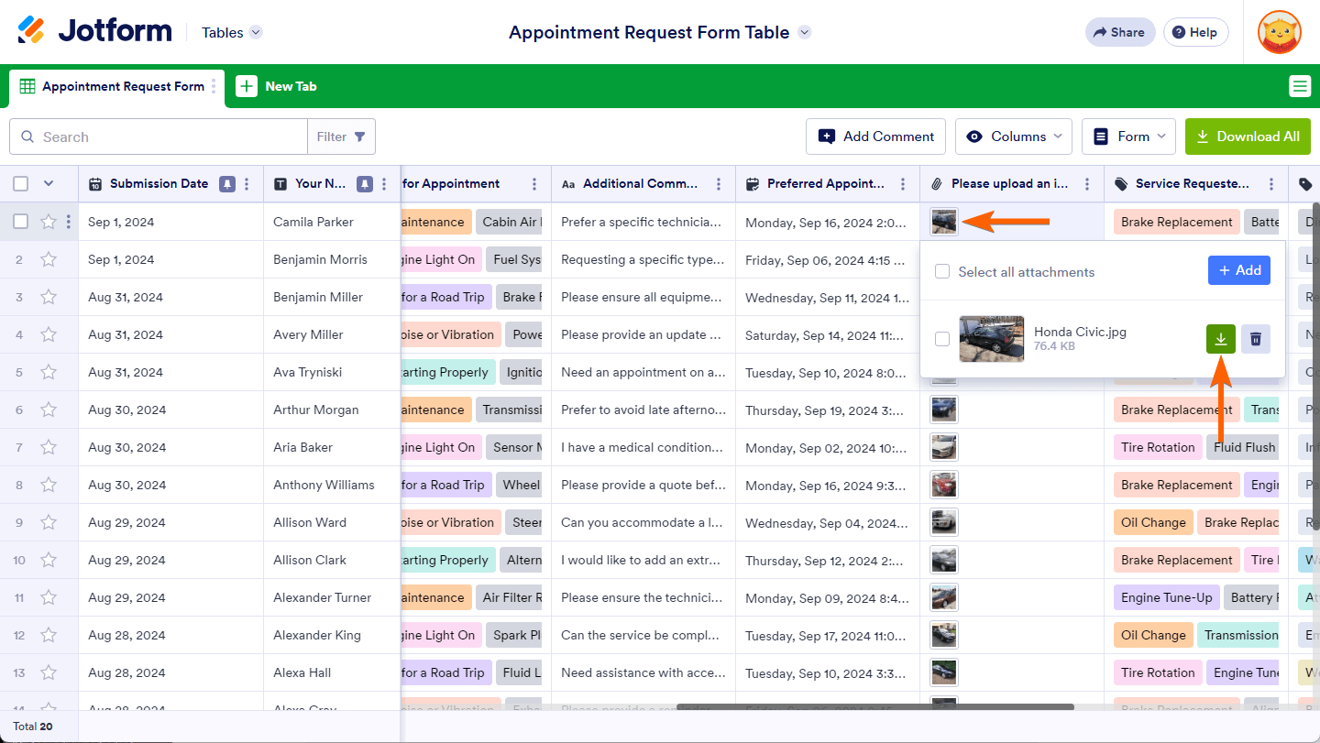Click the Download All button

[1248, 137]
